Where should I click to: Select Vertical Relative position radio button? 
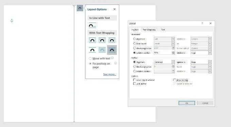click(134, 71)
